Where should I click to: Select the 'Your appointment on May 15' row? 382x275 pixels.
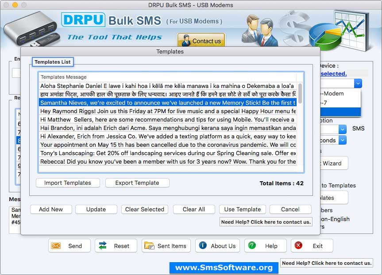coord(168,145)
